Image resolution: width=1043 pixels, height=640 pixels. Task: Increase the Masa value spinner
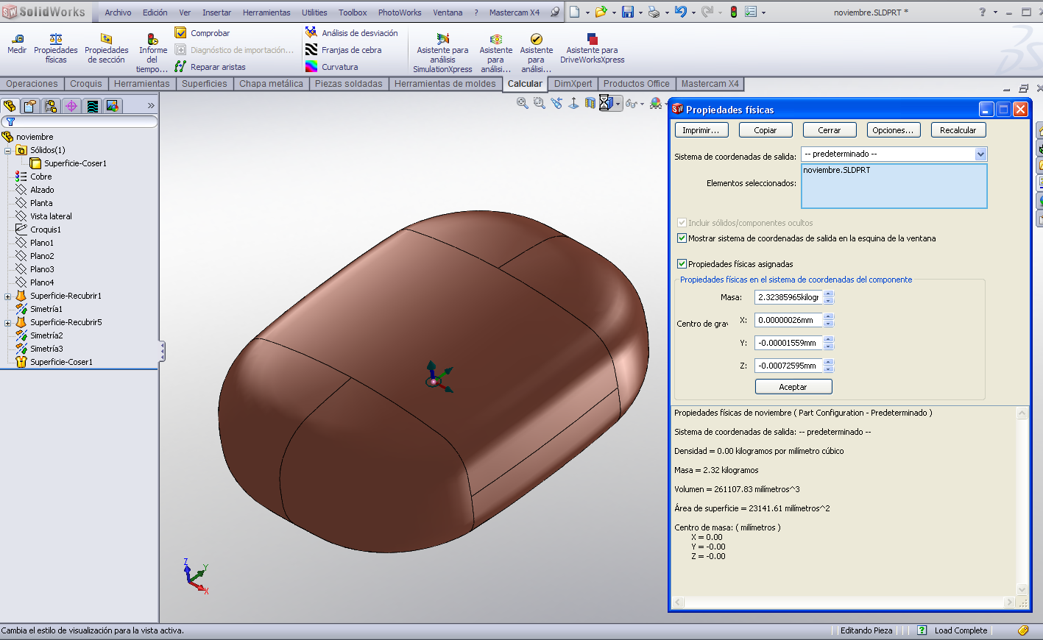(829, 294)
